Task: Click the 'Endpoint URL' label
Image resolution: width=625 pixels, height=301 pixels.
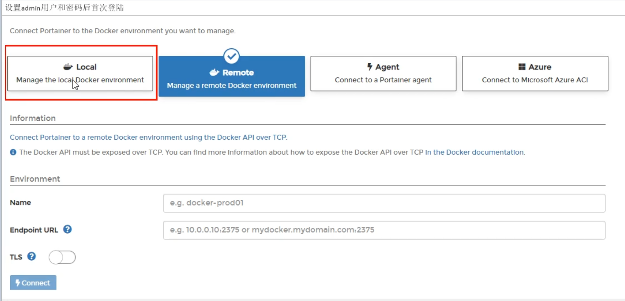Action: click(34, 230)
